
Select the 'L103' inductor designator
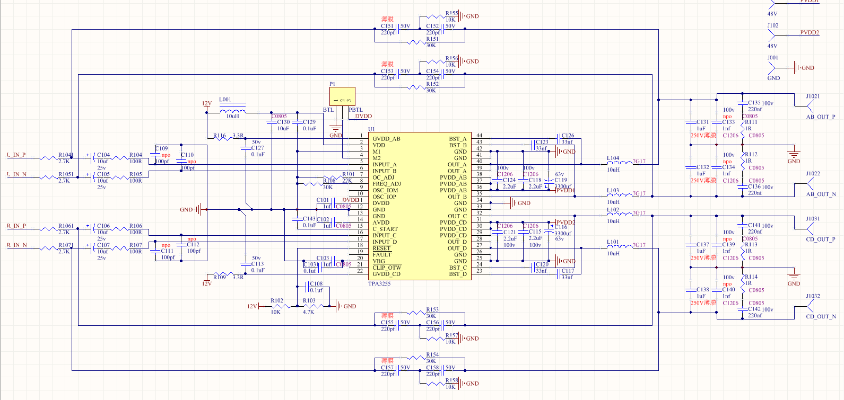(x=613, y=190)
